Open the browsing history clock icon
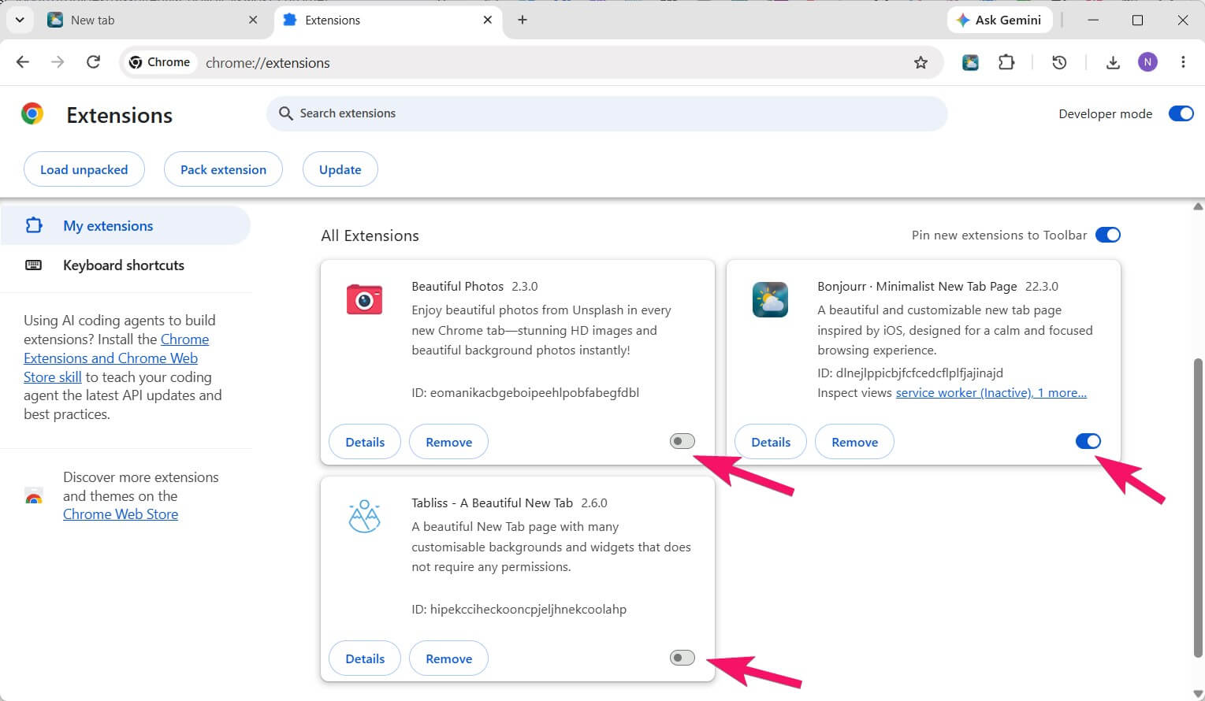 pos(1059,62)
